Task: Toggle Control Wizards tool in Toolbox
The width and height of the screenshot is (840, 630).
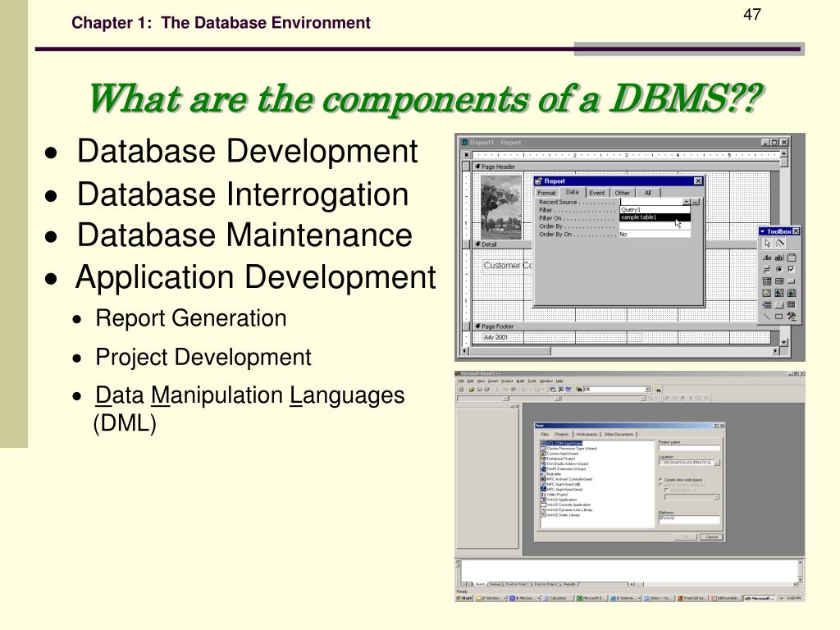Action: tap(779, 243)
